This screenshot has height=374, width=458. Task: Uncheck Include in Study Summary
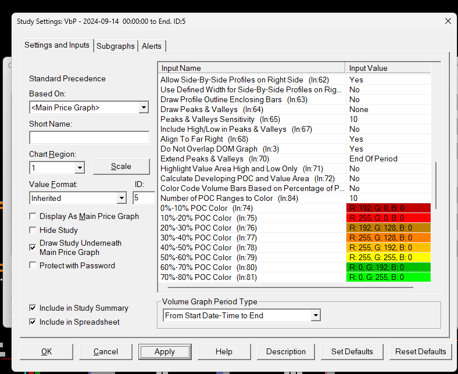click(33, 308)
